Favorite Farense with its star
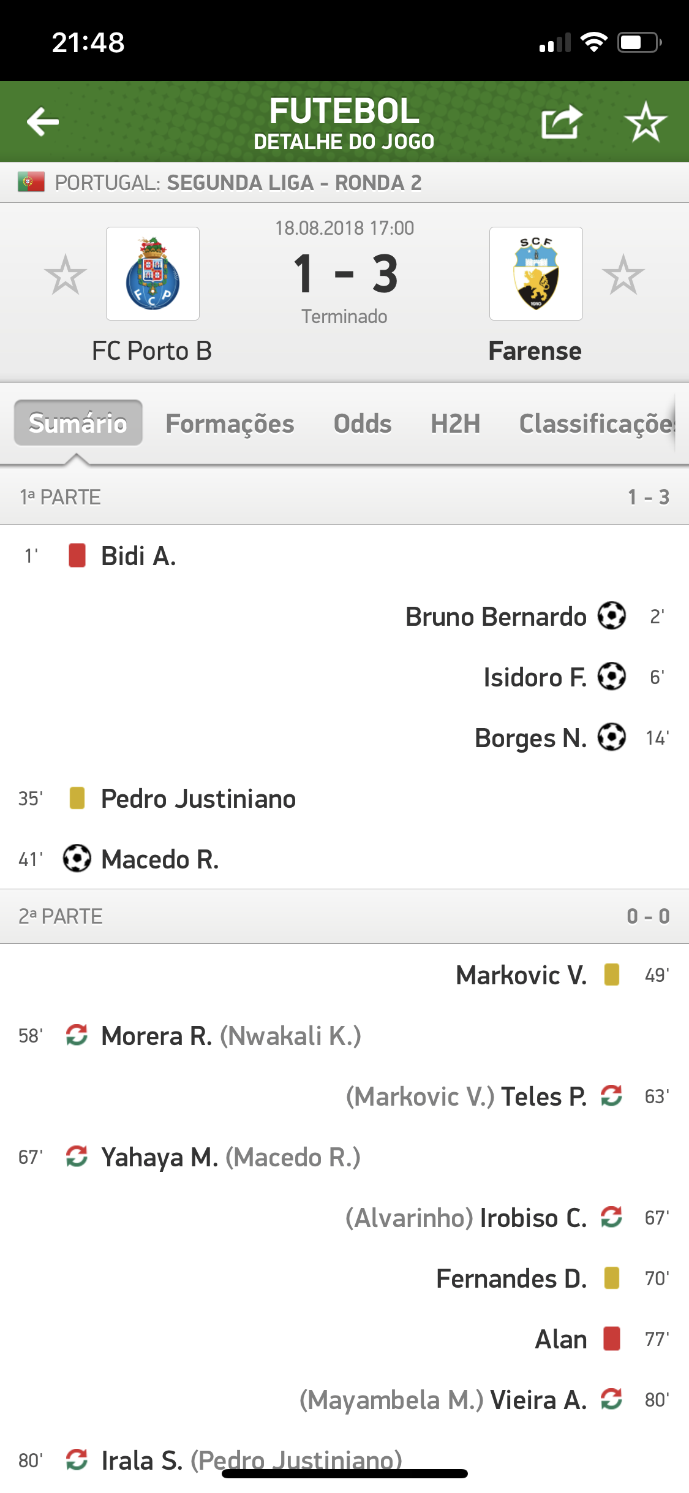 click(623, 275)
